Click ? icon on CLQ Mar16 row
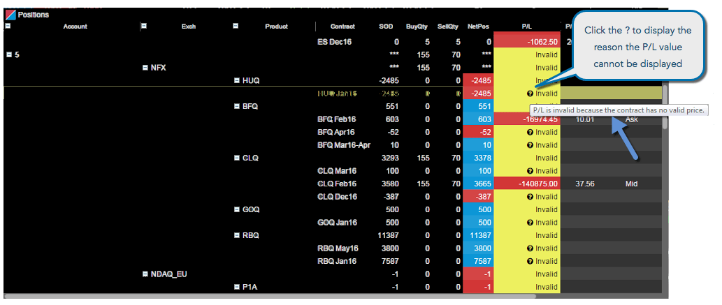This screenshot has height=305, width=722. point(530,171)
